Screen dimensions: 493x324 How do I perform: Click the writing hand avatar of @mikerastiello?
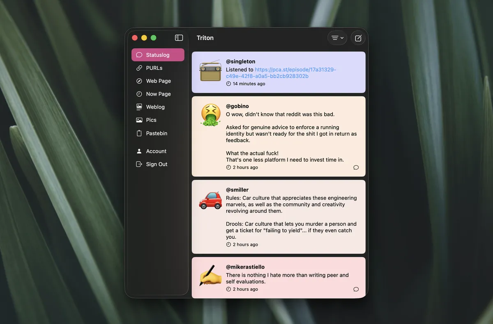[210, 276]
